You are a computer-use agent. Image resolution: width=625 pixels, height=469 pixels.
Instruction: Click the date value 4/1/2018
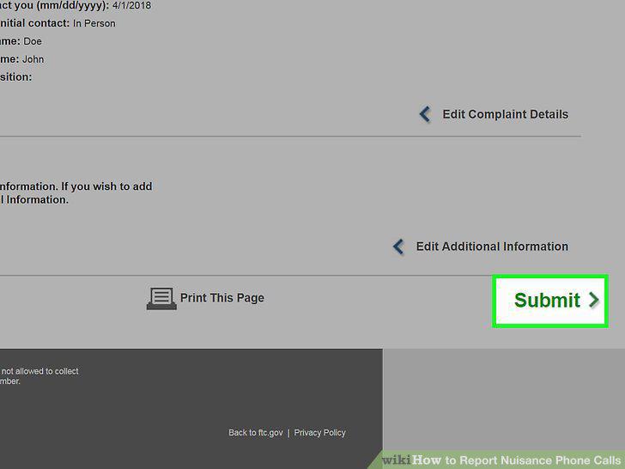click(x=132, y=5)
